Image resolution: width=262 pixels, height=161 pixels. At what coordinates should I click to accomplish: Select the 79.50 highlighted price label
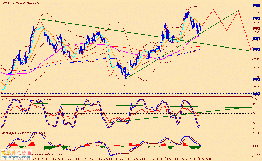pyautogui.click(x=257, y=93)
